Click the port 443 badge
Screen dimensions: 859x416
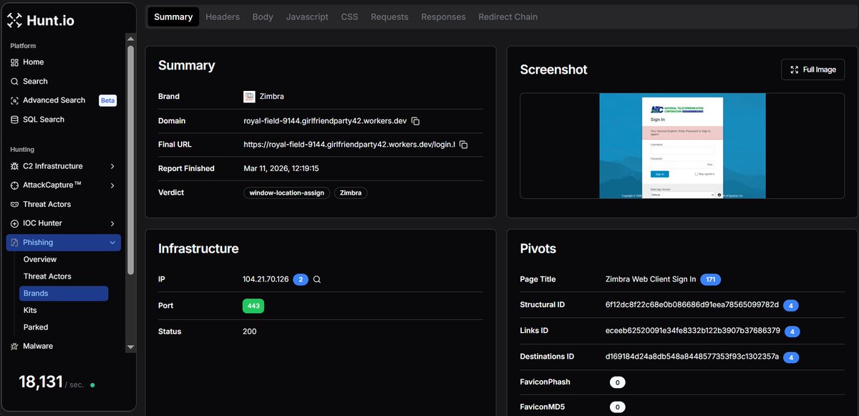click(x=253, y=306)
